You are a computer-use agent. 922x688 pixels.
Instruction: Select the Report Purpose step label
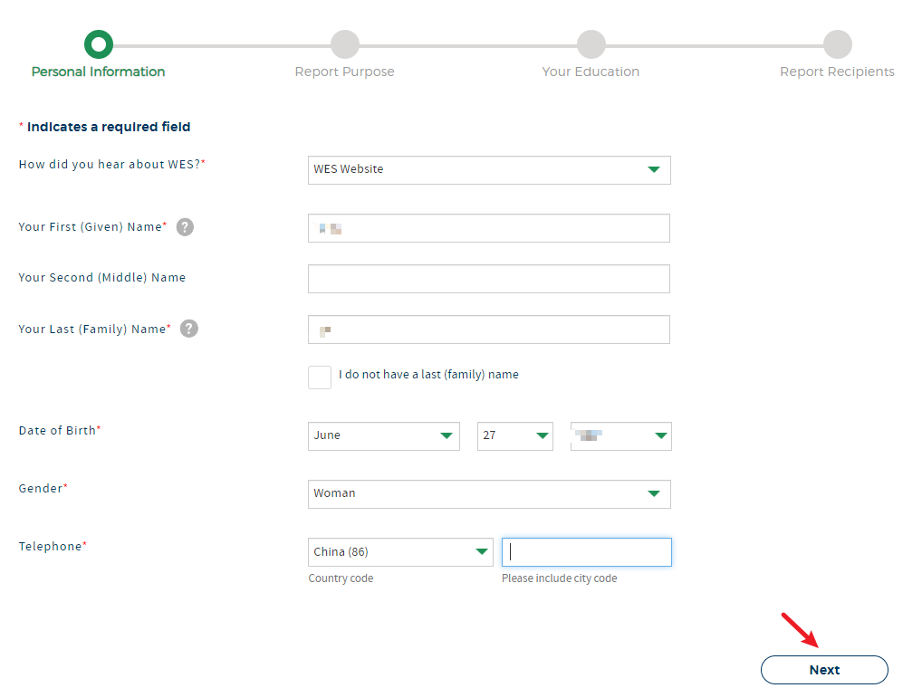[344, 72]
